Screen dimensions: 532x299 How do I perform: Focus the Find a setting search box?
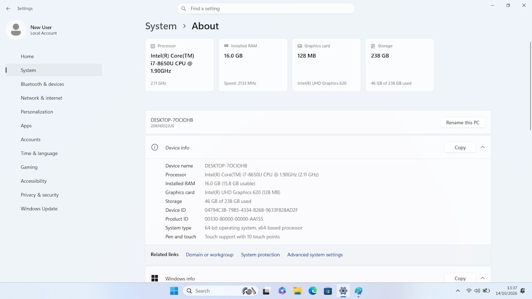point(265,8)
